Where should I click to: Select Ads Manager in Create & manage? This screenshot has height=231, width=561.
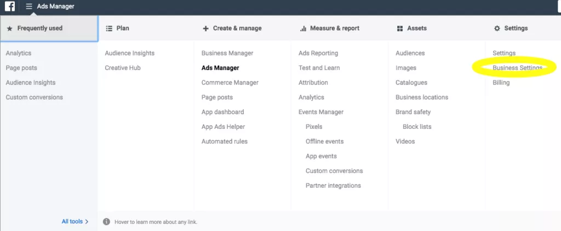click(220, 68)
